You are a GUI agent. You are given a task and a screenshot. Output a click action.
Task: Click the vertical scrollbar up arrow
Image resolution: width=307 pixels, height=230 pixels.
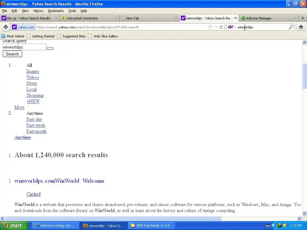[305, 42]
